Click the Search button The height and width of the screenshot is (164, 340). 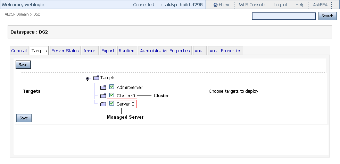327,16
